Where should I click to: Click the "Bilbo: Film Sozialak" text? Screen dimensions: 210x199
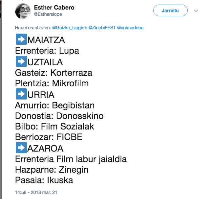[55, 127]
